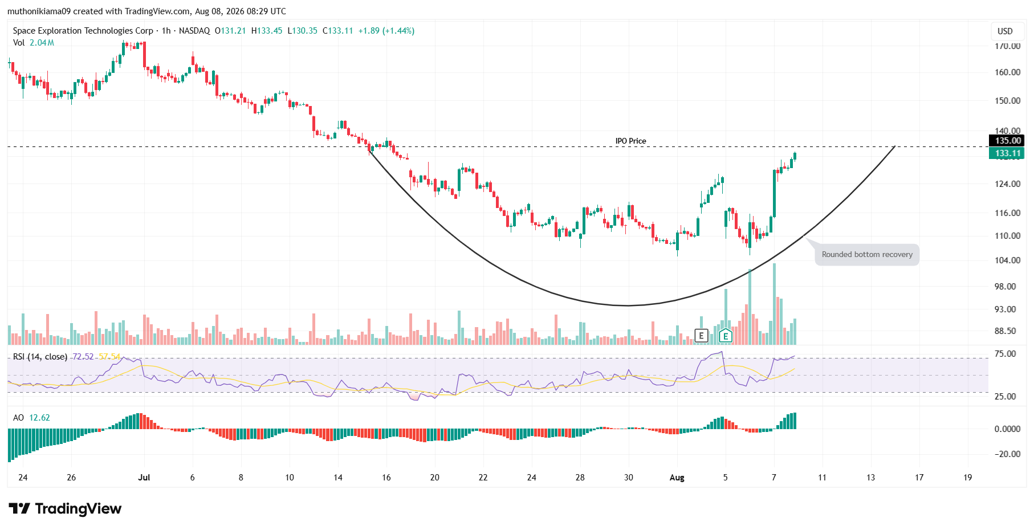Click the 19 label on date axis
Image resolution: width=1034 pixels, height=530 pixels.
pyautogui.click(x=968, y=478)
